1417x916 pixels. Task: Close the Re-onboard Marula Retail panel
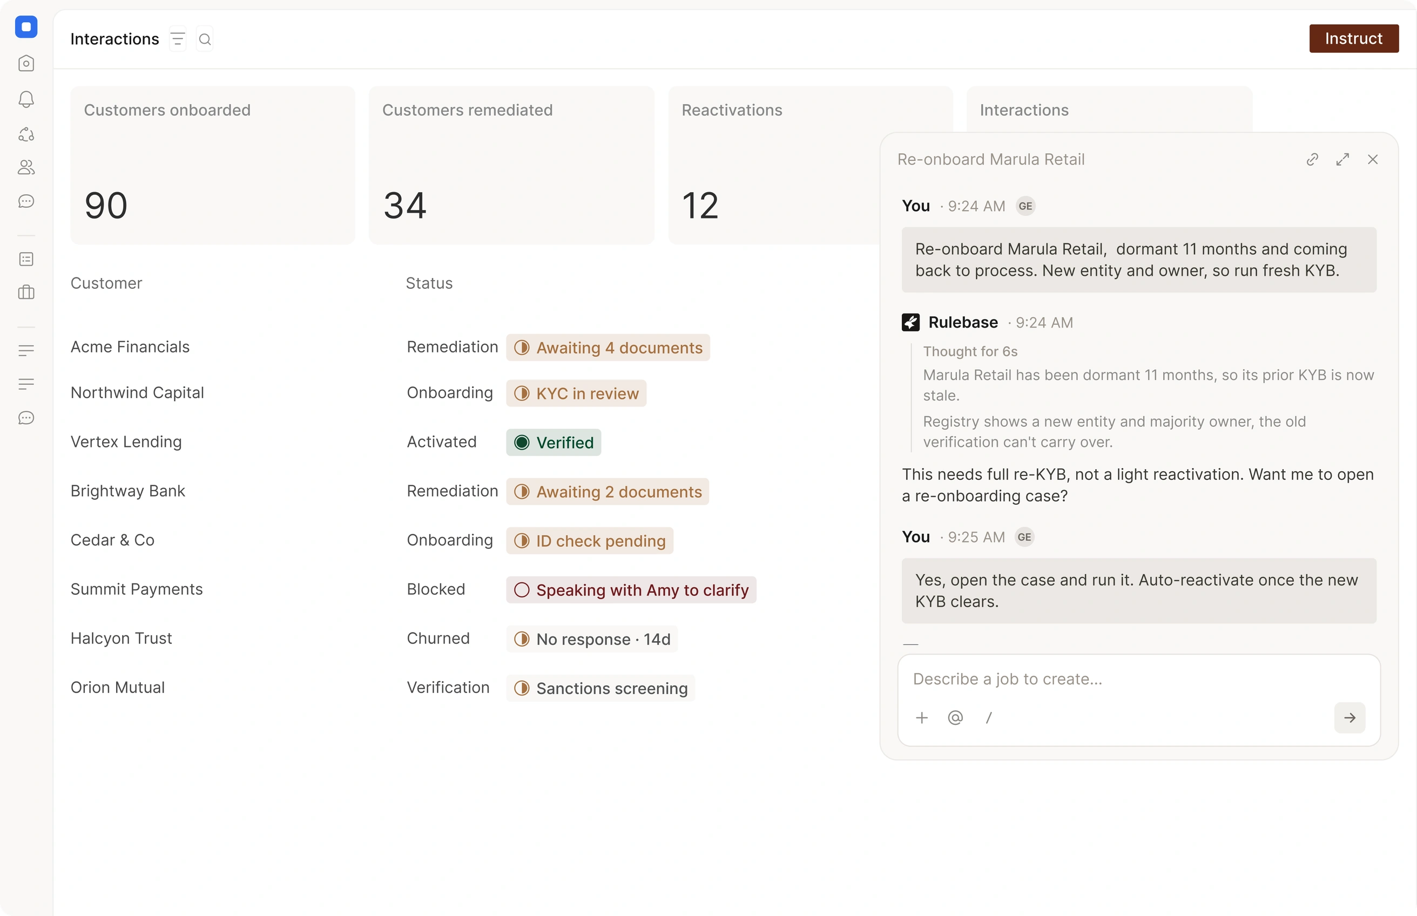[1372, 159]
